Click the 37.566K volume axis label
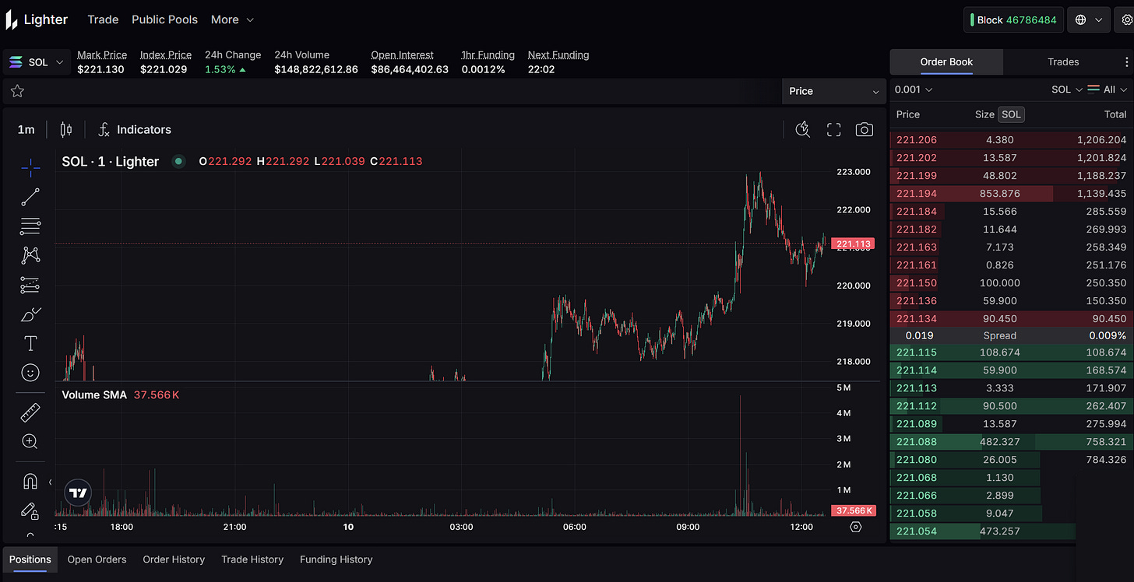Image resolution: width=1134 pixels, height=582 pixels. click(x=854, y=510)
